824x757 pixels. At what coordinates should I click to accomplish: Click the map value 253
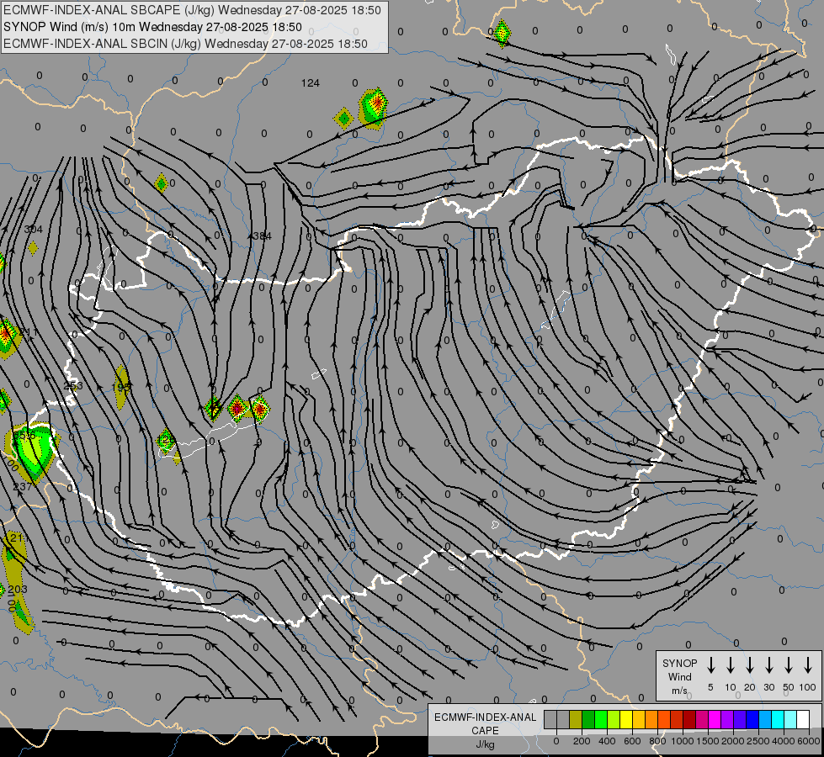coord(73,385)
